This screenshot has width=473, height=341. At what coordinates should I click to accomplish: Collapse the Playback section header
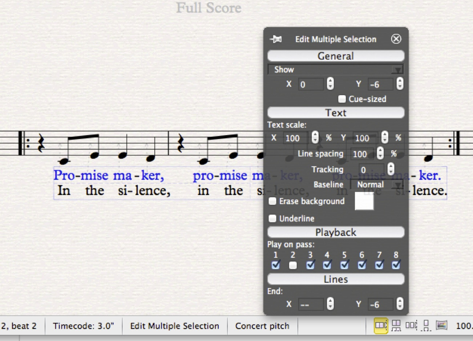pyautogui.click(x=336, y=232)
